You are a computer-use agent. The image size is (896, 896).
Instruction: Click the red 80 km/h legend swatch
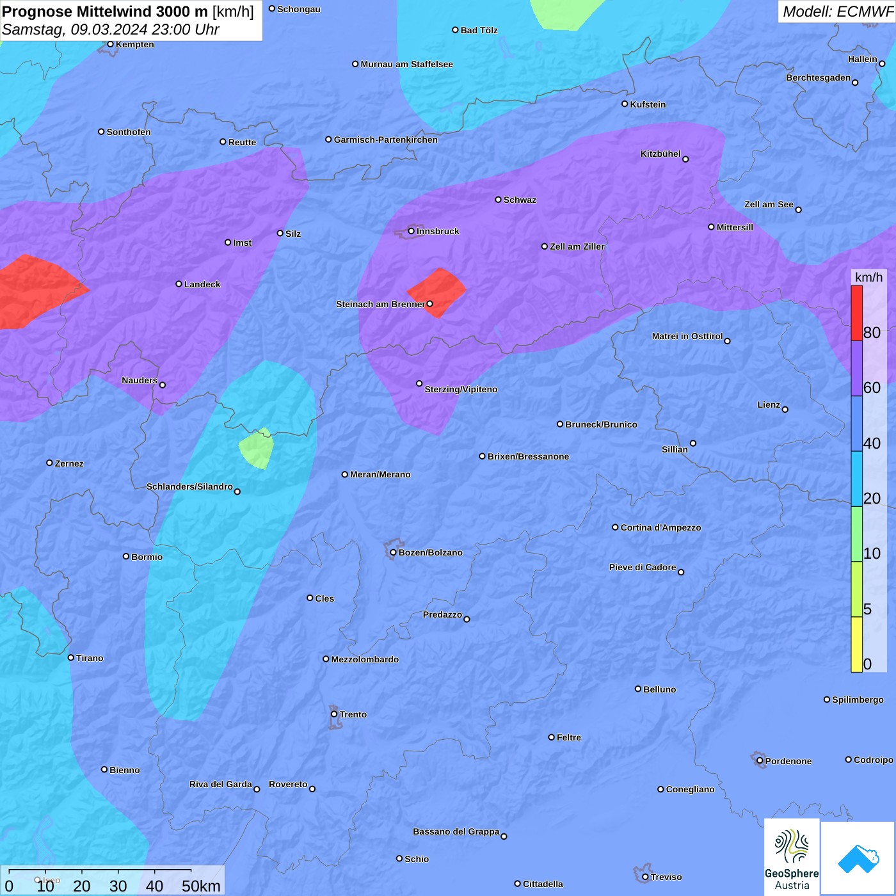point(856,313)
